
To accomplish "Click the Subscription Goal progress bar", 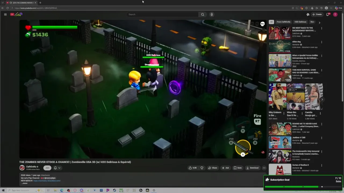I will 303,187.
